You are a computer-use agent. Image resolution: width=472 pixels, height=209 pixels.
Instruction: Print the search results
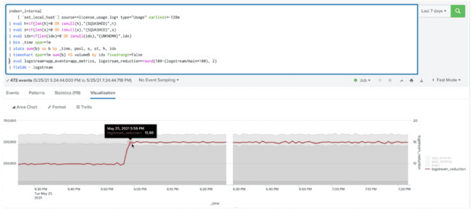(x=411, y=81)
